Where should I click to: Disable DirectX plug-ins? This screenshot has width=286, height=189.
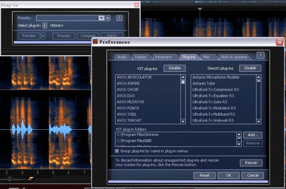tap(250, 68)
